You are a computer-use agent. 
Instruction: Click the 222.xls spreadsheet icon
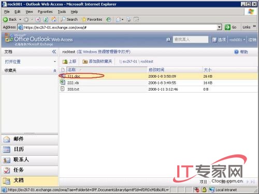62,82
